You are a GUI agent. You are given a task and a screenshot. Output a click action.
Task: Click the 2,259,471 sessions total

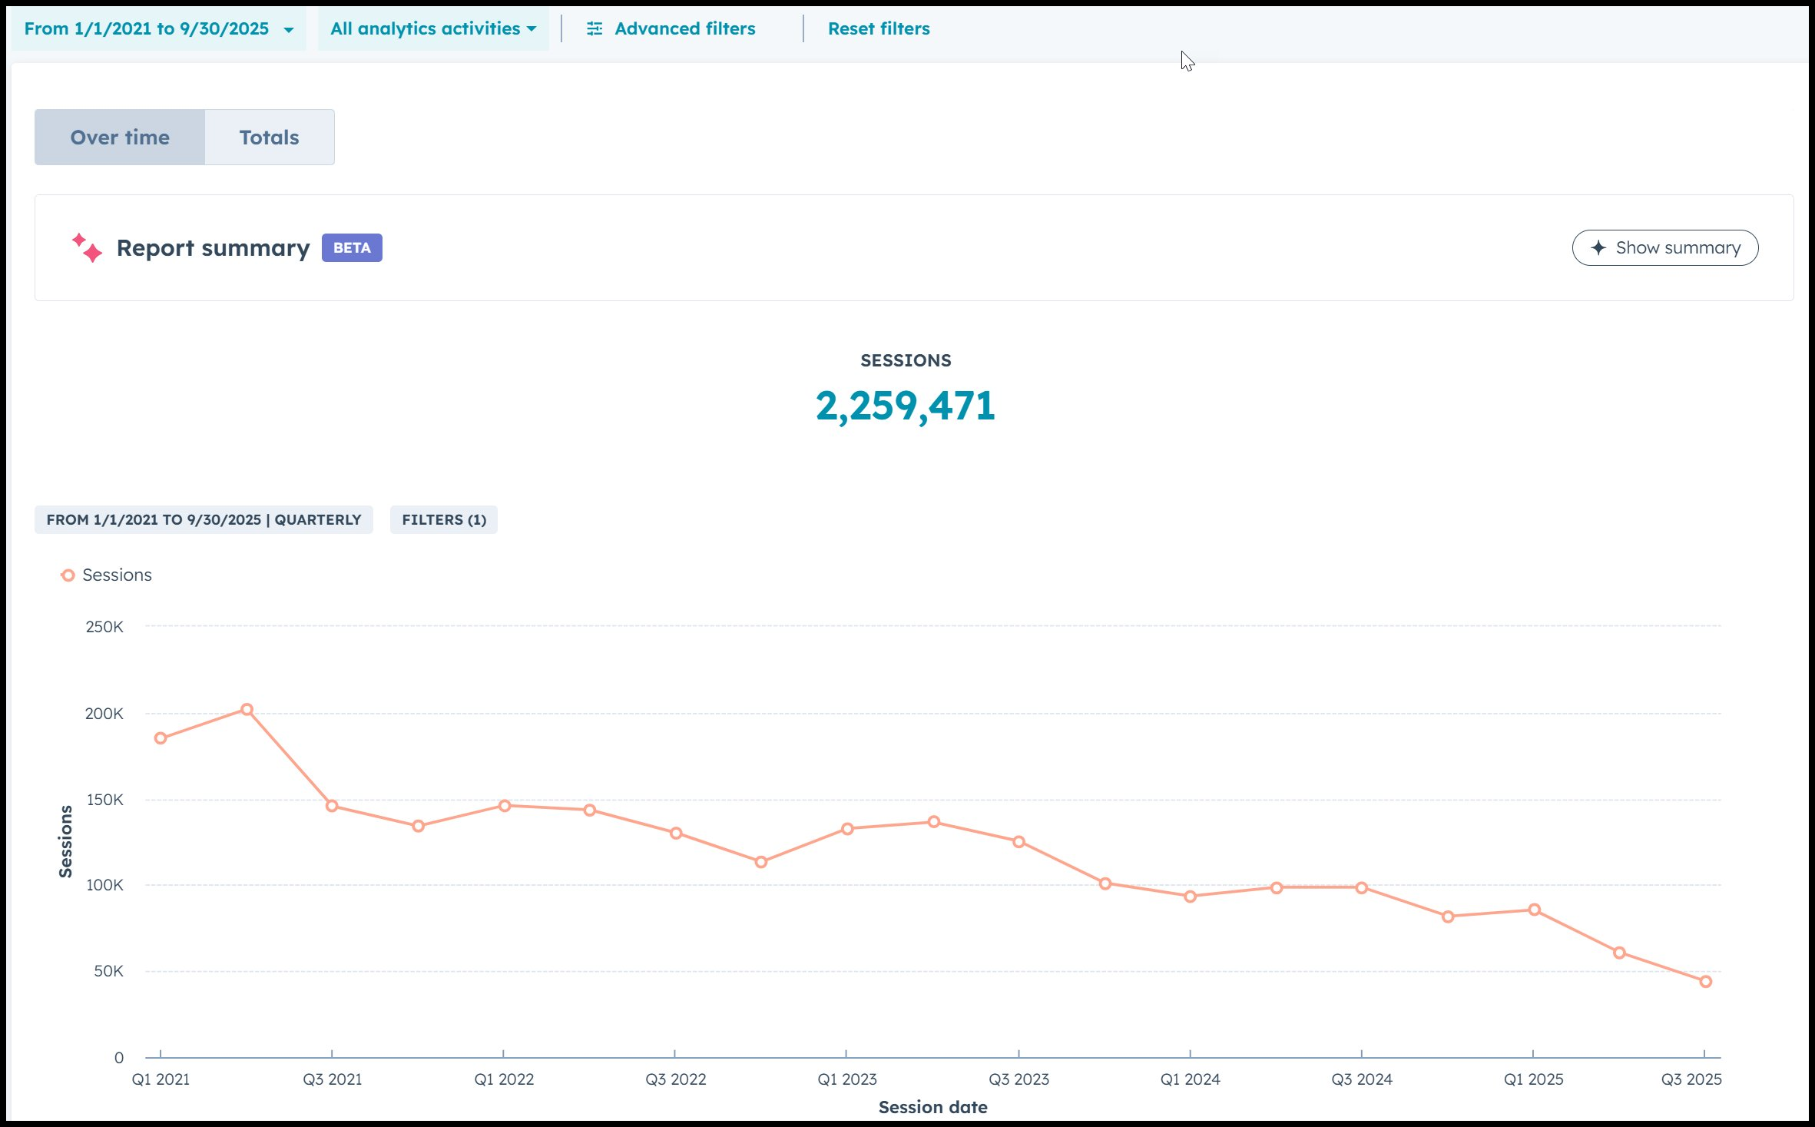(x=905, y=406)
